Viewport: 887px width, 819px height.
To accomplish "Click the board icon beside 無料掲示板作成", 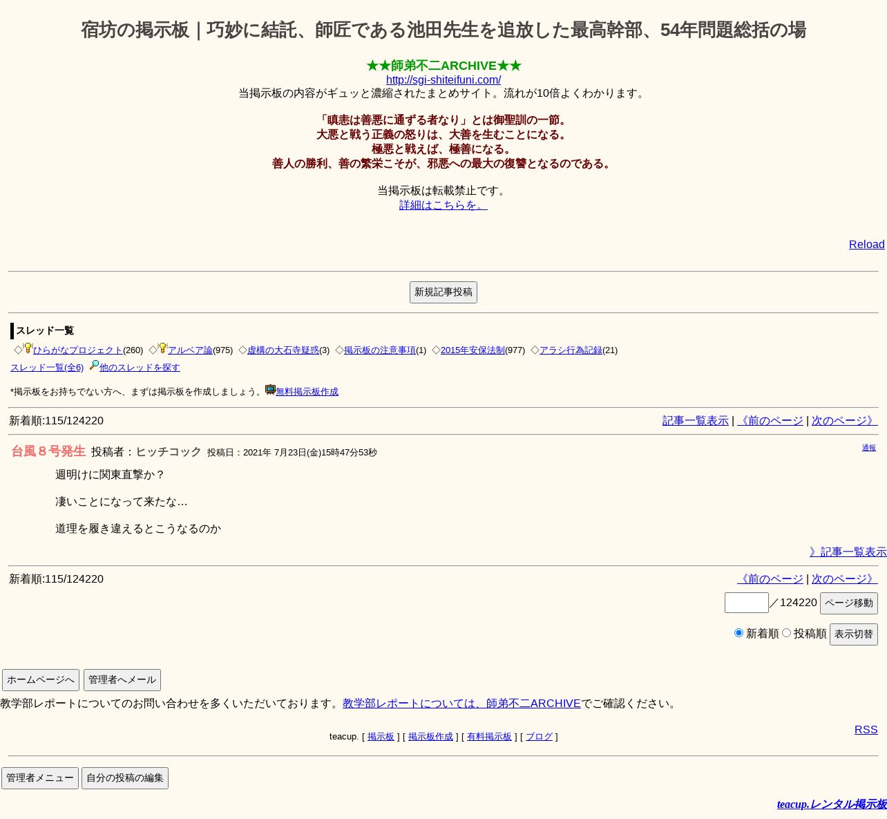I will [271, 390].
